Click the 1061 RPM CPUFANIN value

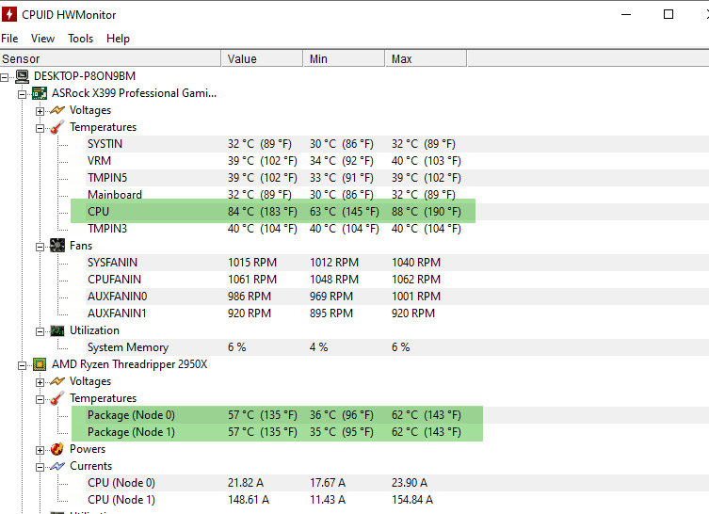pyautogui.click(x=251, y=280)
